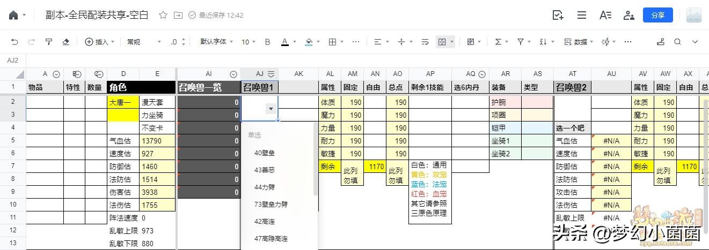Click the undo arrow icon

pos(14,42)
